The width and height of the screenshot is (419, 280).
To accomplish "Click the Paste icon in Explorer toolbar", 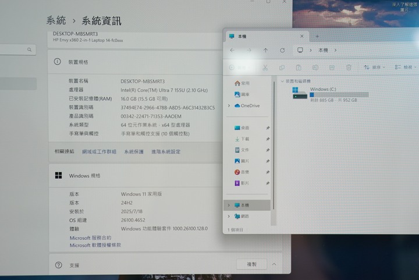I will click(x=299, y=68).
